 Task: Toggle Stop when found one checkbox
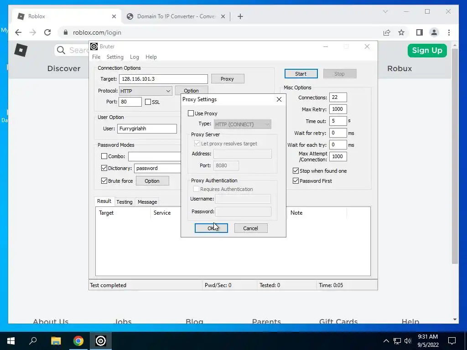click(x=296, y=171)
